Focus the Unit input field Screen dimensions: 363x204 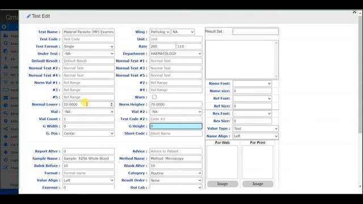176,39
